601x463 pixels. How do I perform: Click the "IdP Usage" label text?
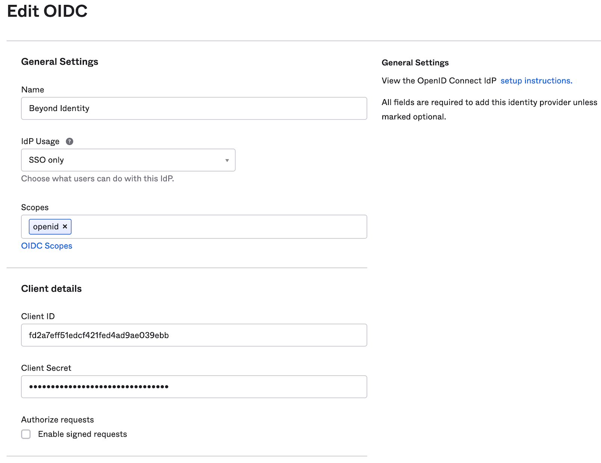pyautogui.click(x=40, y=141)
